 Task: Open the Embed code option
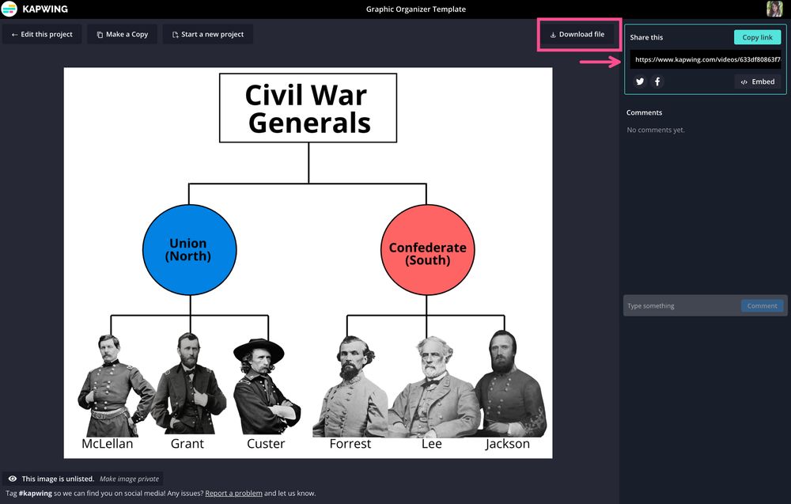point(757,81)
